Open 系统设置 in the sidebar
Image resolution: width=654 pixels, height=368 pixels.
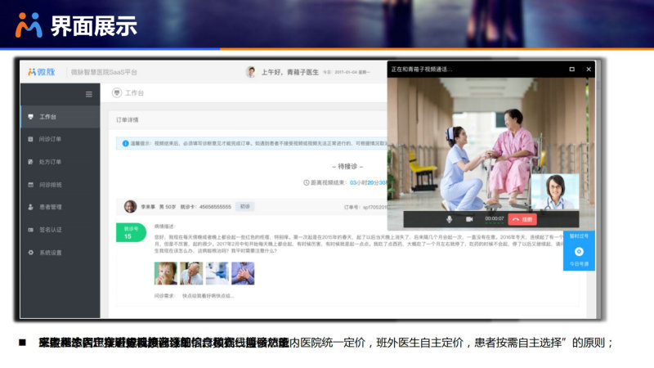coord(60,253)
